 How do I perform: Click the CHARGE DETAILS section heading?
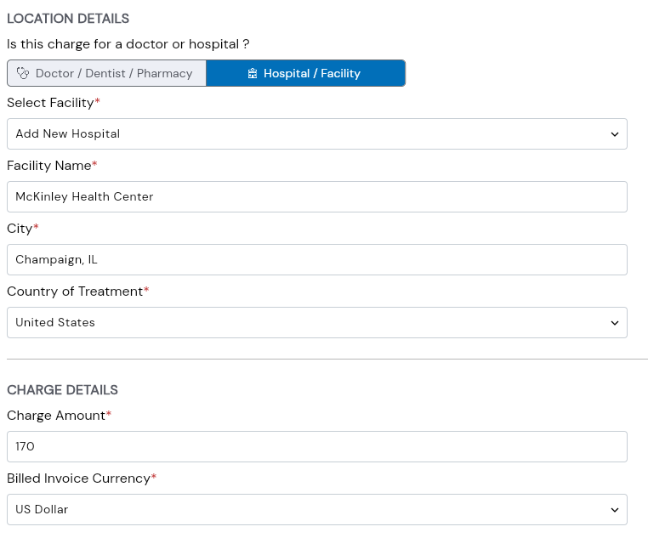[62, 390]
